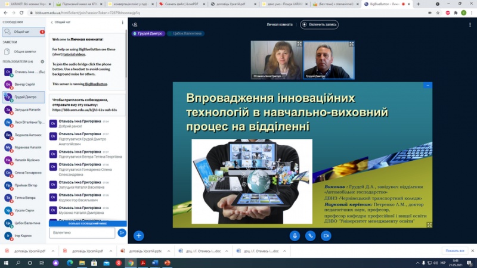Select user Ігор Кодлюк
Screen dimensions: 477x268
coord(23,235)
